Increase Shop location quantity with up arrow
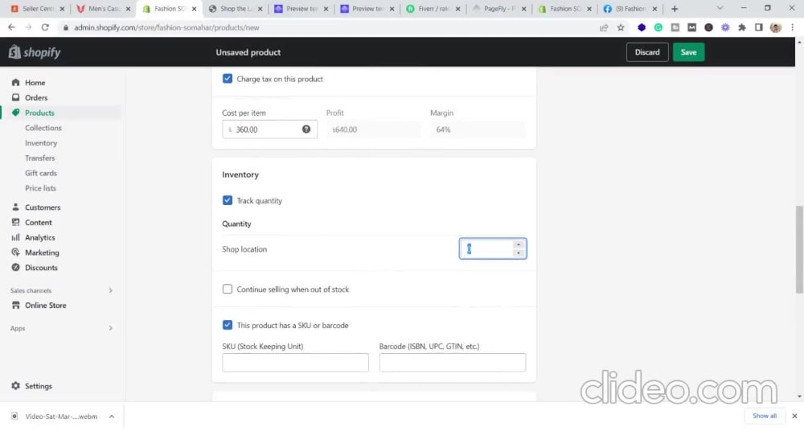 click(x=519, y=244)
